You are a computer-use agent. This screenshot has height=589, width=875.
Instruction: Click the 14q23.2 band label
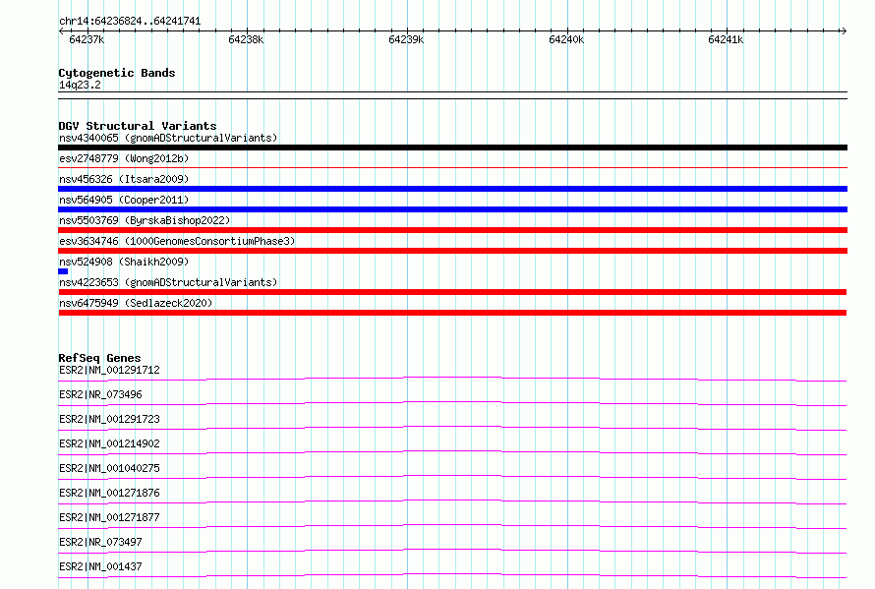(80, 85)
